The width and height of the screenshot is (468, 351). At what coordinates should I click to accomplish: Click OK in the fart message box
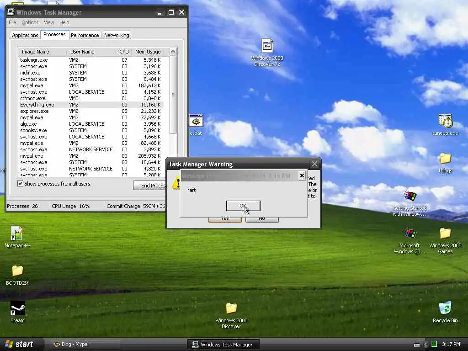[x=243, y=206]
